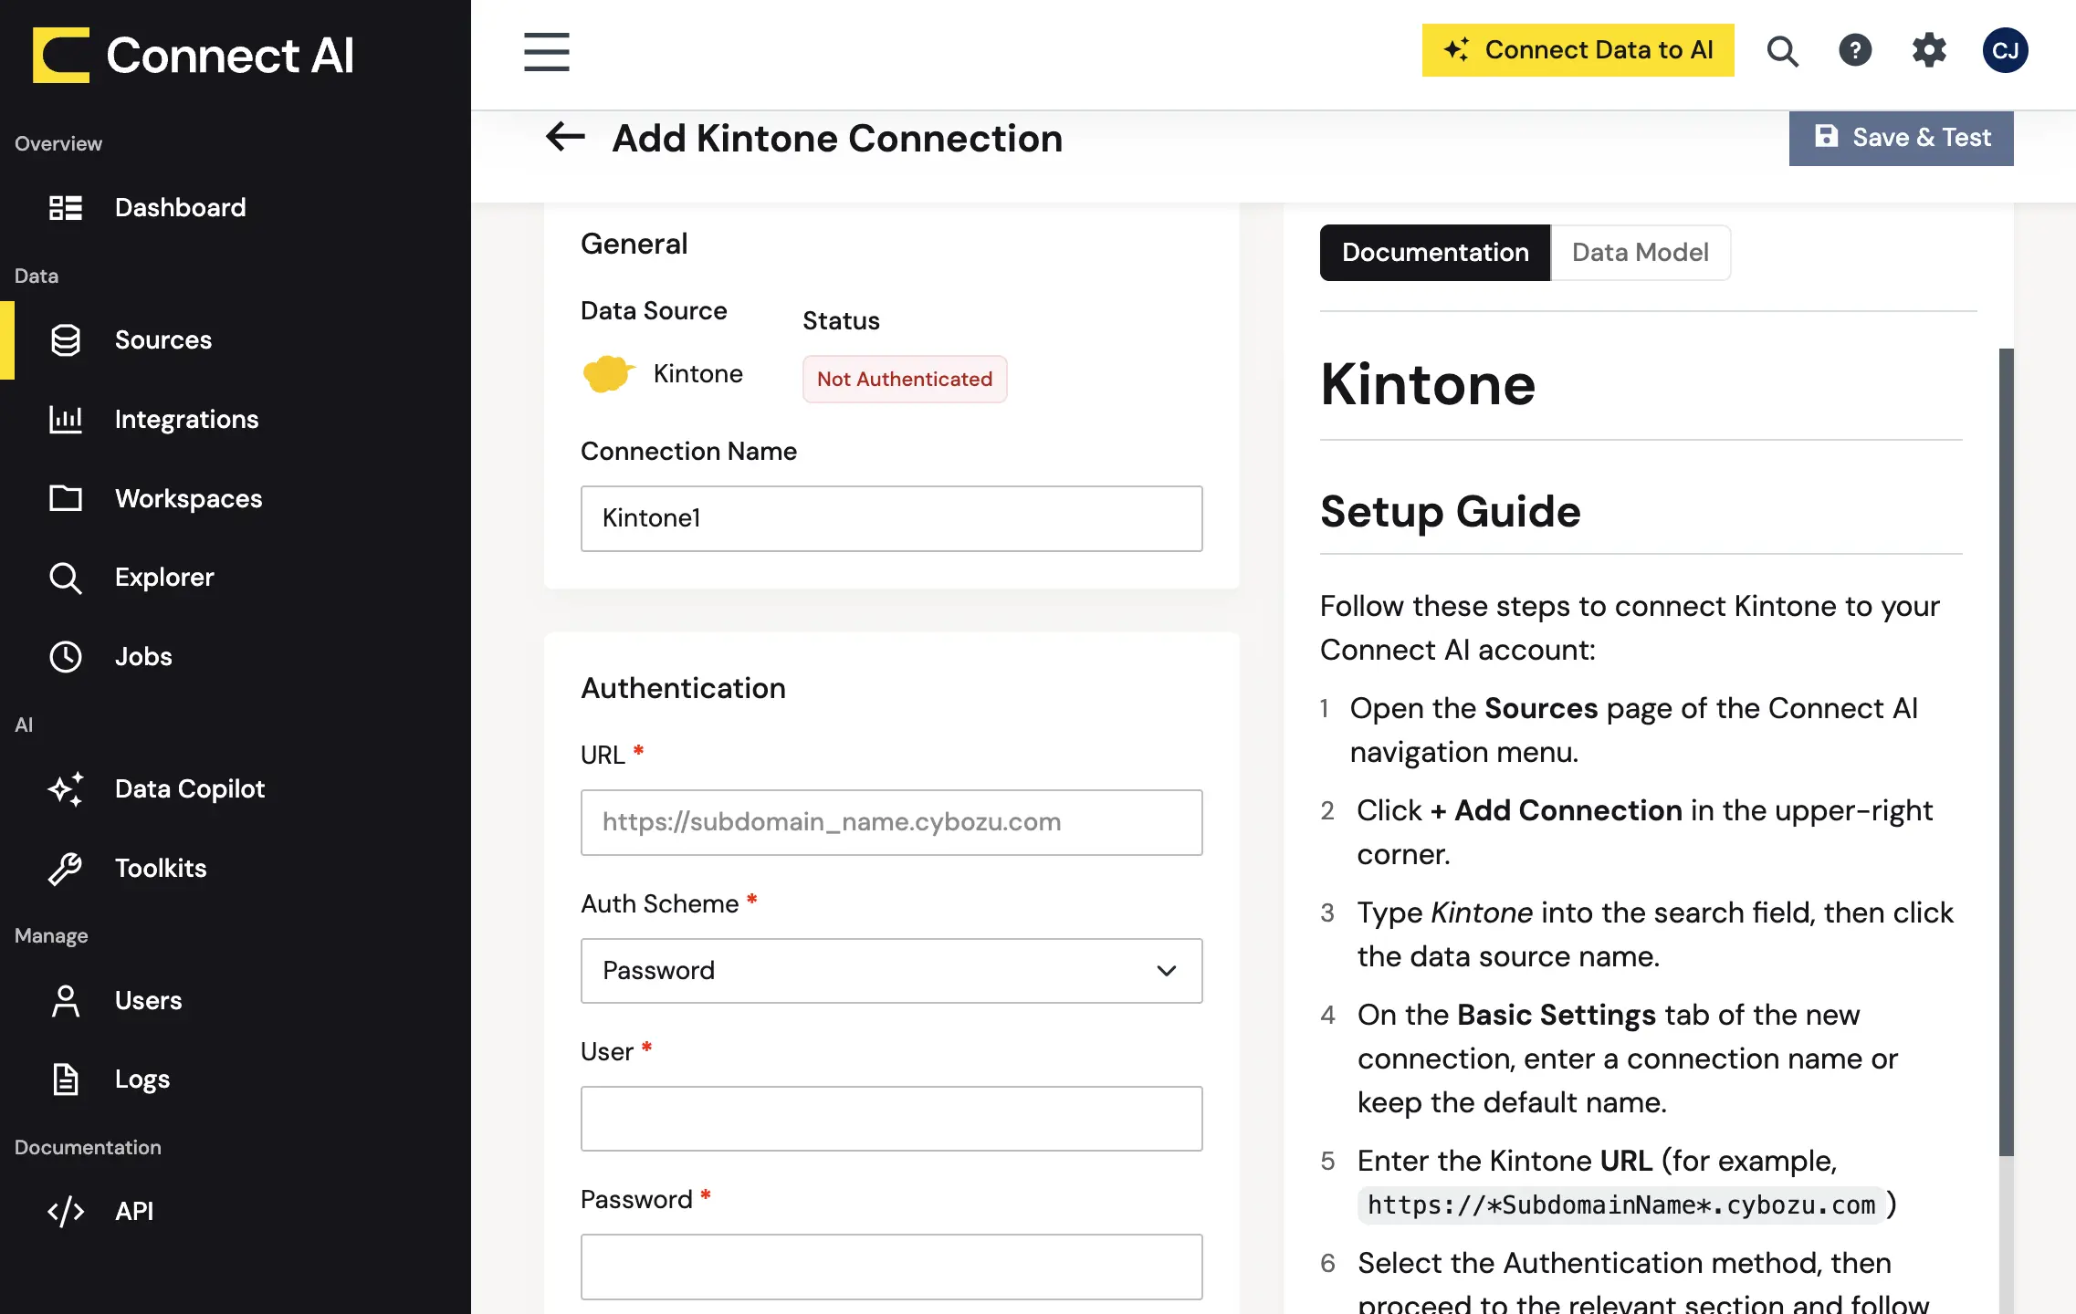Click the Kintone cloud logo icon

tap(608, 373)
